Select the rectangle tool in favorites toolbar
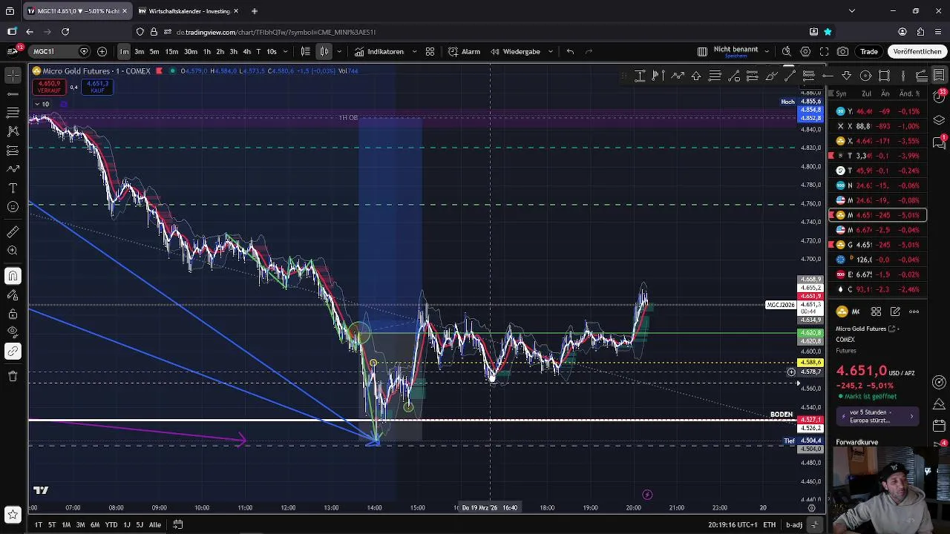The image size is (950, 534). [x=884, y=76]
